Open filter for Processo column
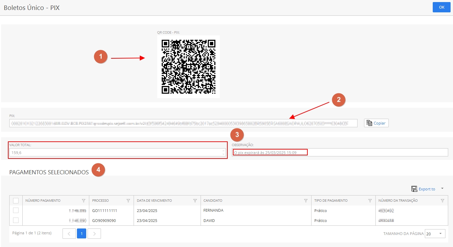The width and height of the screenshot is (453, 247). [x=128, y=201]
